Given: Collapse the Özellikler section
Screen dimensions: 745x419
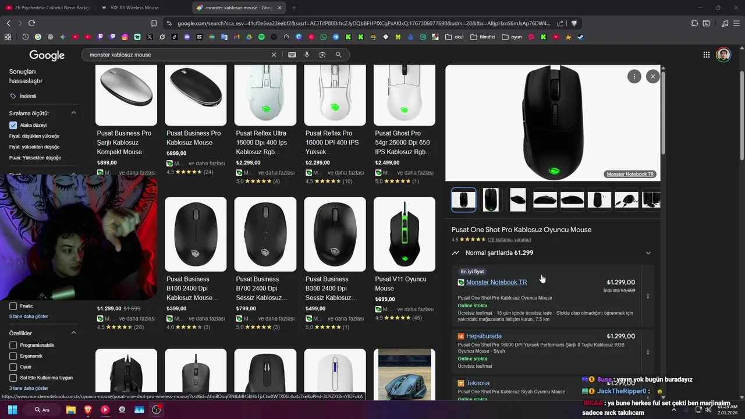Looking at the screenshot, I should (73, 333).
